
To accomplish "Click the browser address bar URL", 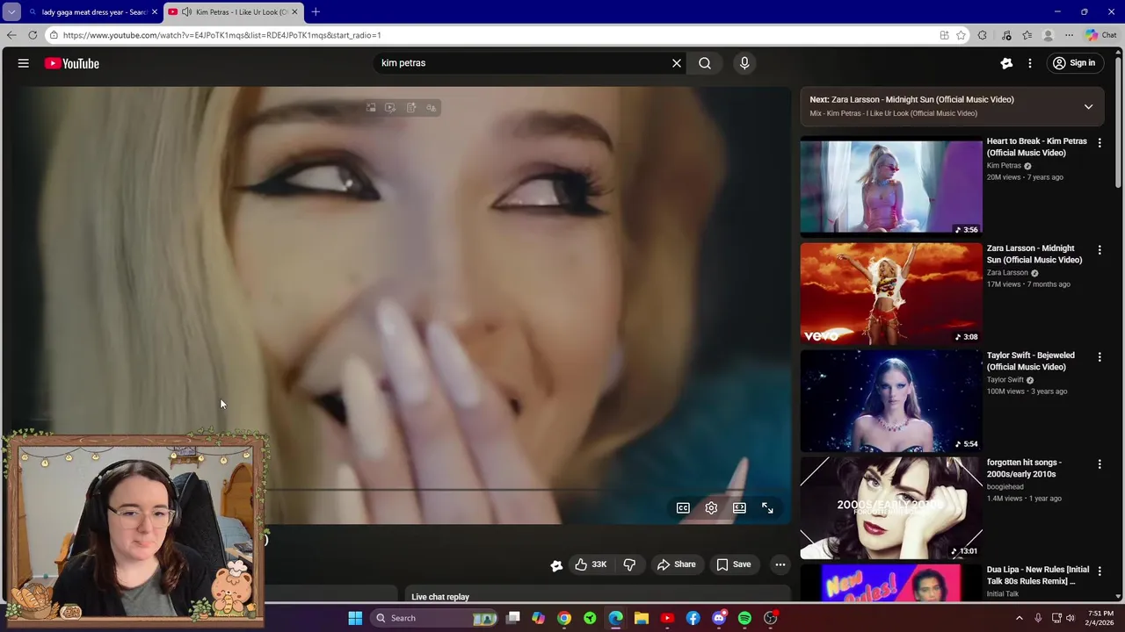I will (221, 35).
